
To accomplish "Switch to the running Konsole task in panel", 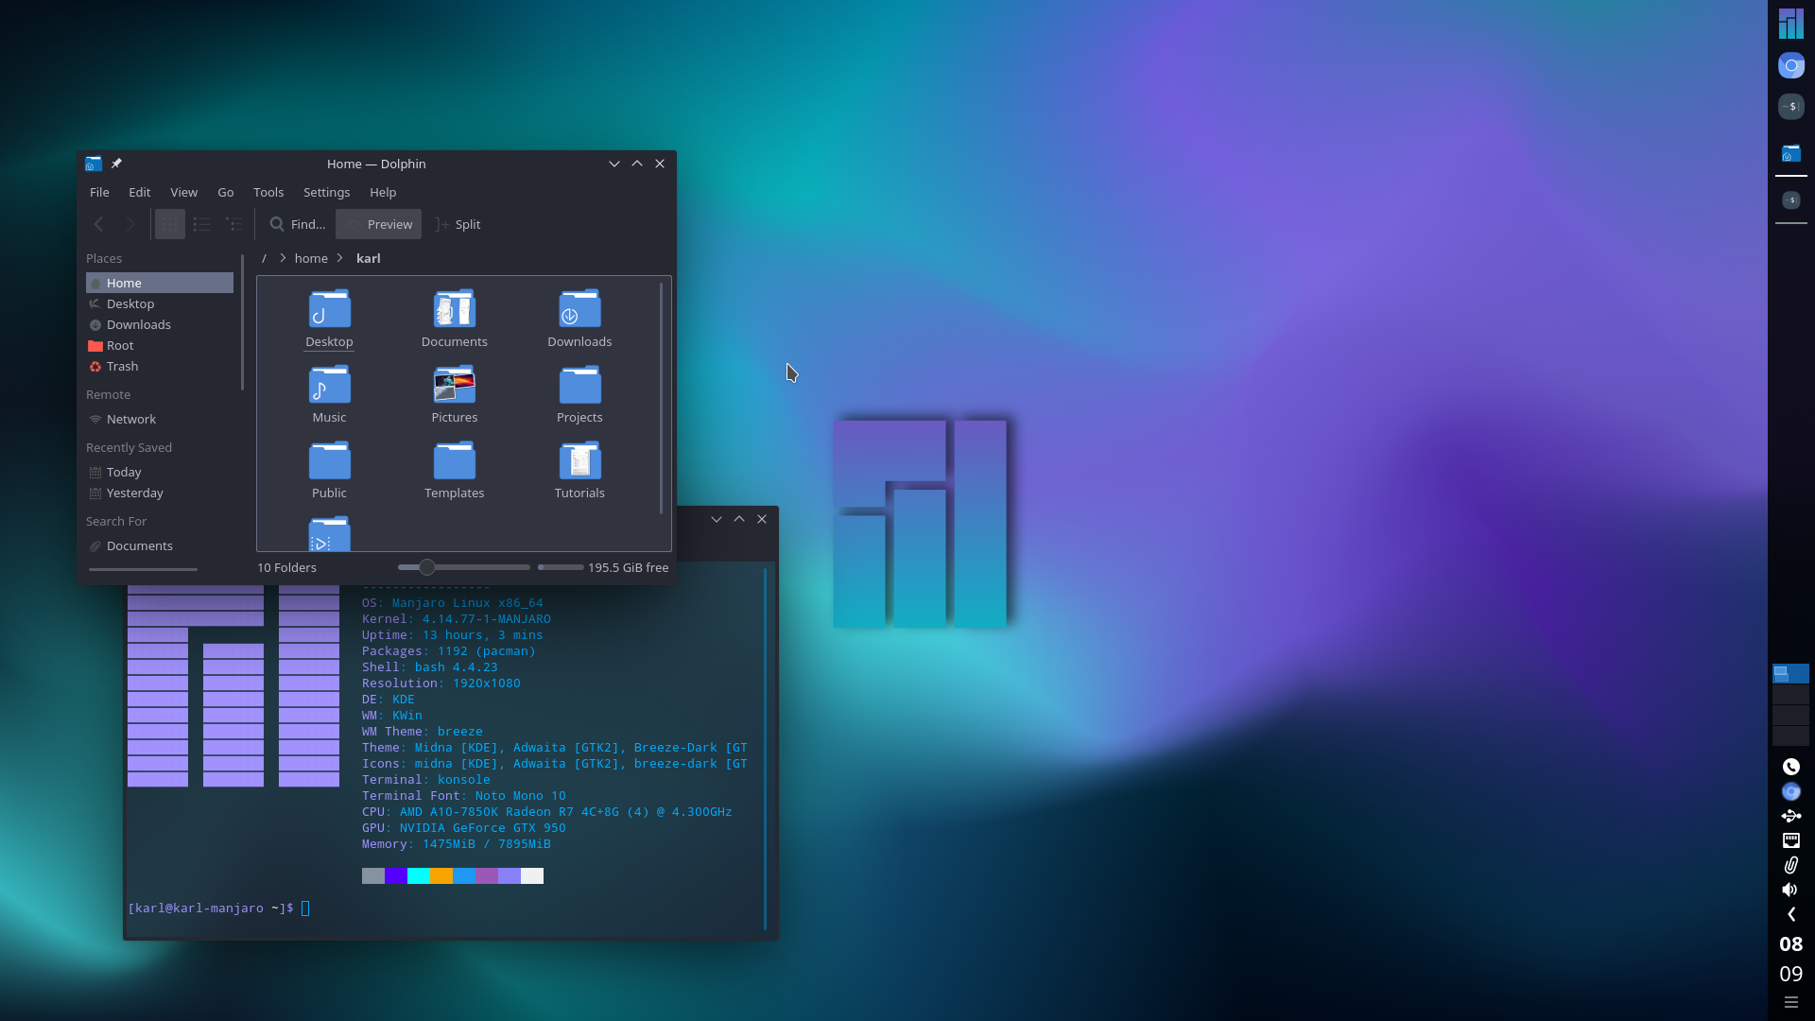I will (1791, 200).
